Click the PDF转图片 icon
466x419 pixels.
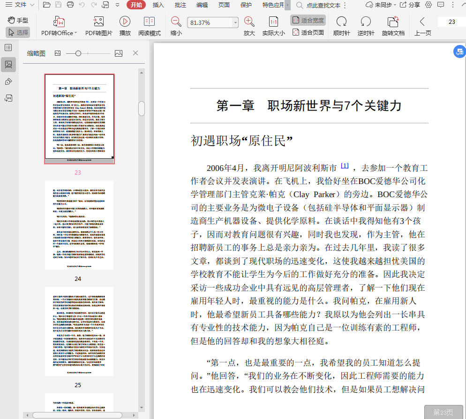(x=98, y=22)
